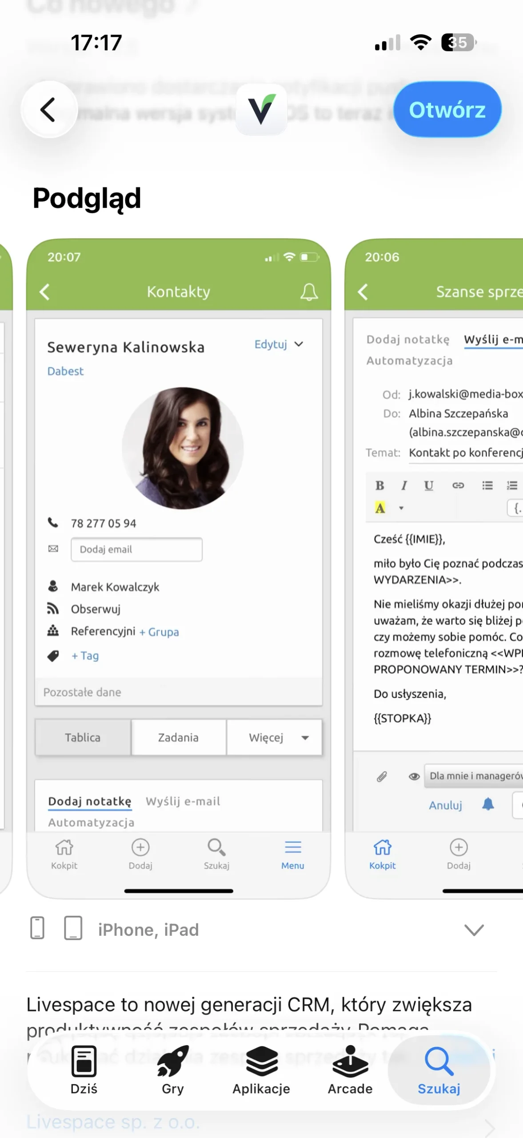
Task: Select Dodaj notatkę in Szanse screenshot
Action: pos(408,340)
